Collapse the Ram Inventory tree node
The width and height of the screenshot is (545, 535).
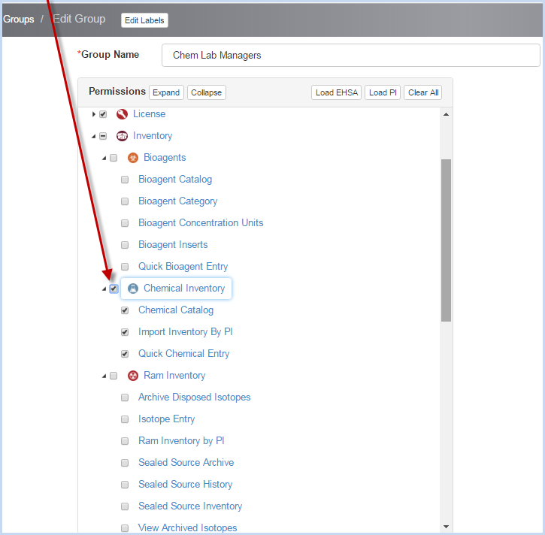point(104,376)
